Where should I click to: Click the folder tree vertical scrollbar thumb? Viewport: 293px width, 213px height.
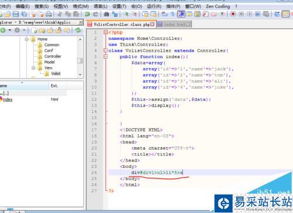click(x=80, y=61)
